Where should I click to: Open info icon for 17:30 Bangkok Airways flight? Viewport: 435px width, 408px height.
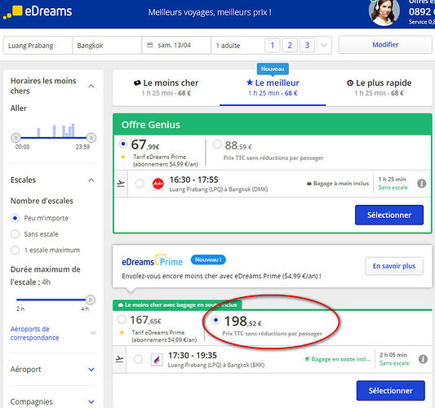(x=423, y=359)
